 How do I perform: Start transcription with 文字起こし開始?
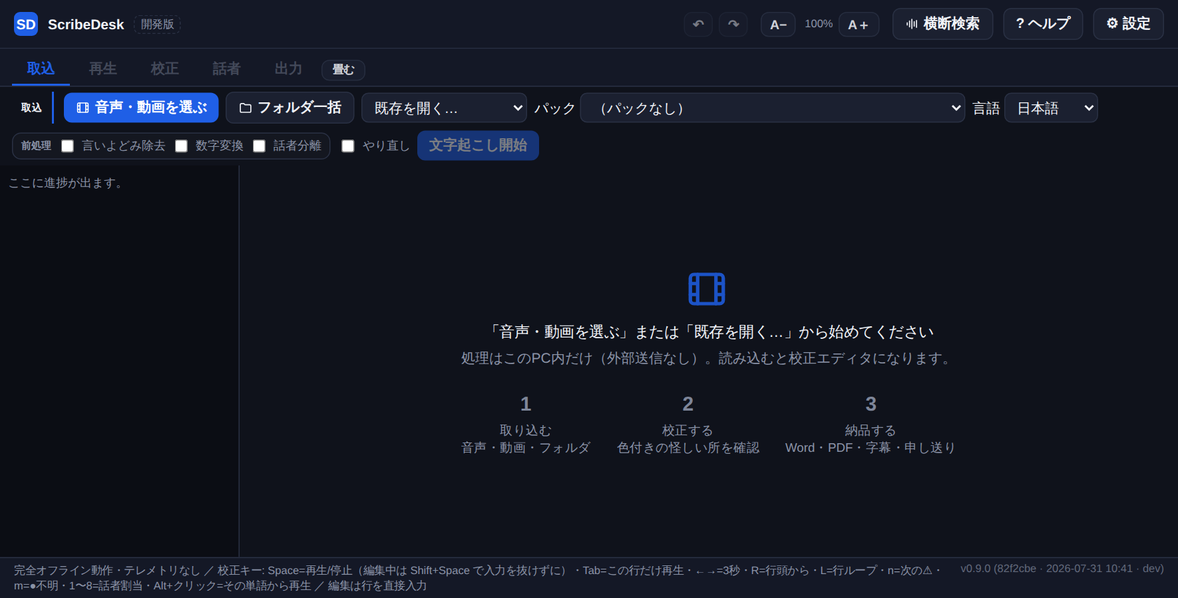[478, 146]
